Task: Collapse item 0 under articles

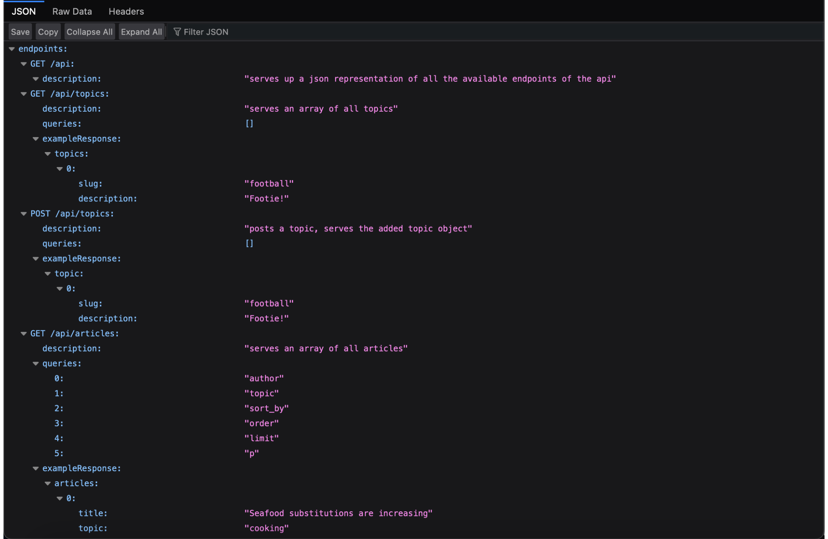Action: [60, 499]
